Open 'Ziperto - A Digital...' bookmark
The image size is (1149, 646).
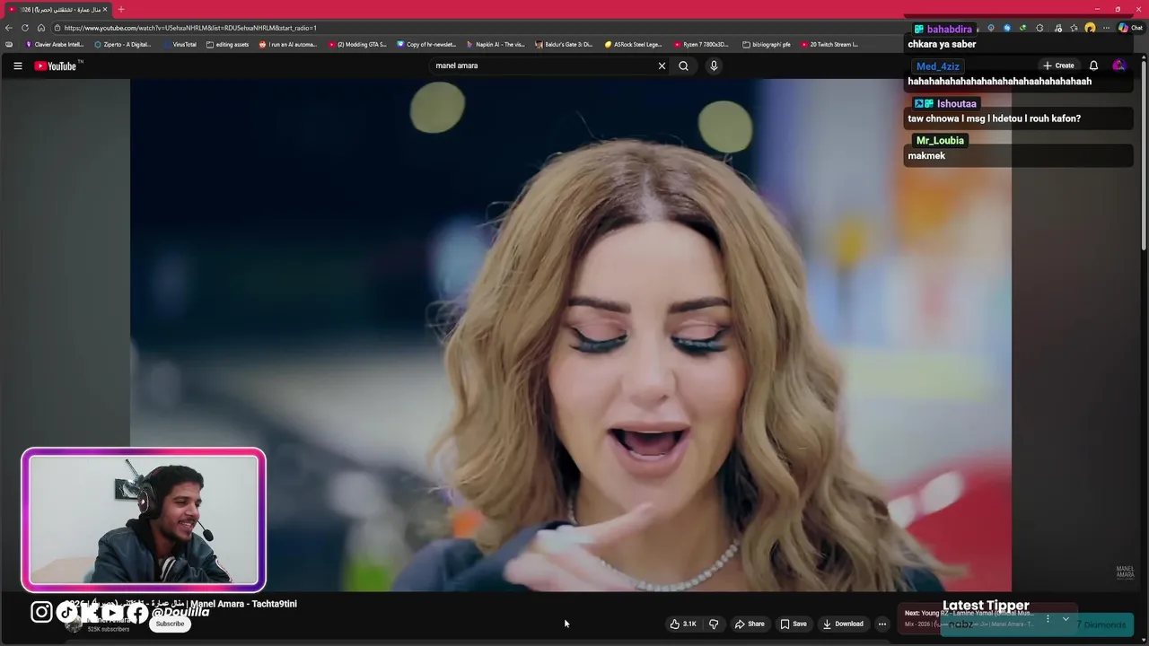(123, 44)
